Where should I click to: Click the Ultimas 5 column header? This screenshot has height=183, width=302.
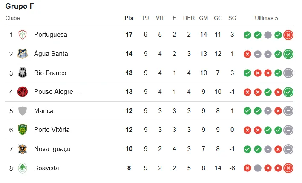266,18
